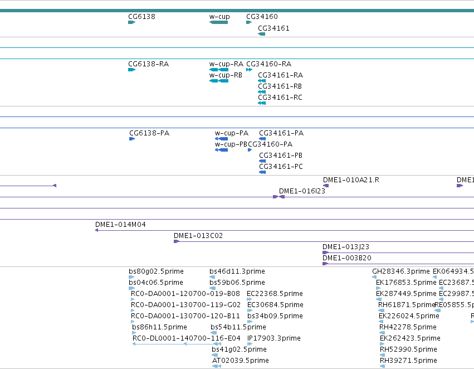The width and height of the screenshot is (474, 369).
Task: Click the bs34b09.5prime EST label
Action: [275, 317]
